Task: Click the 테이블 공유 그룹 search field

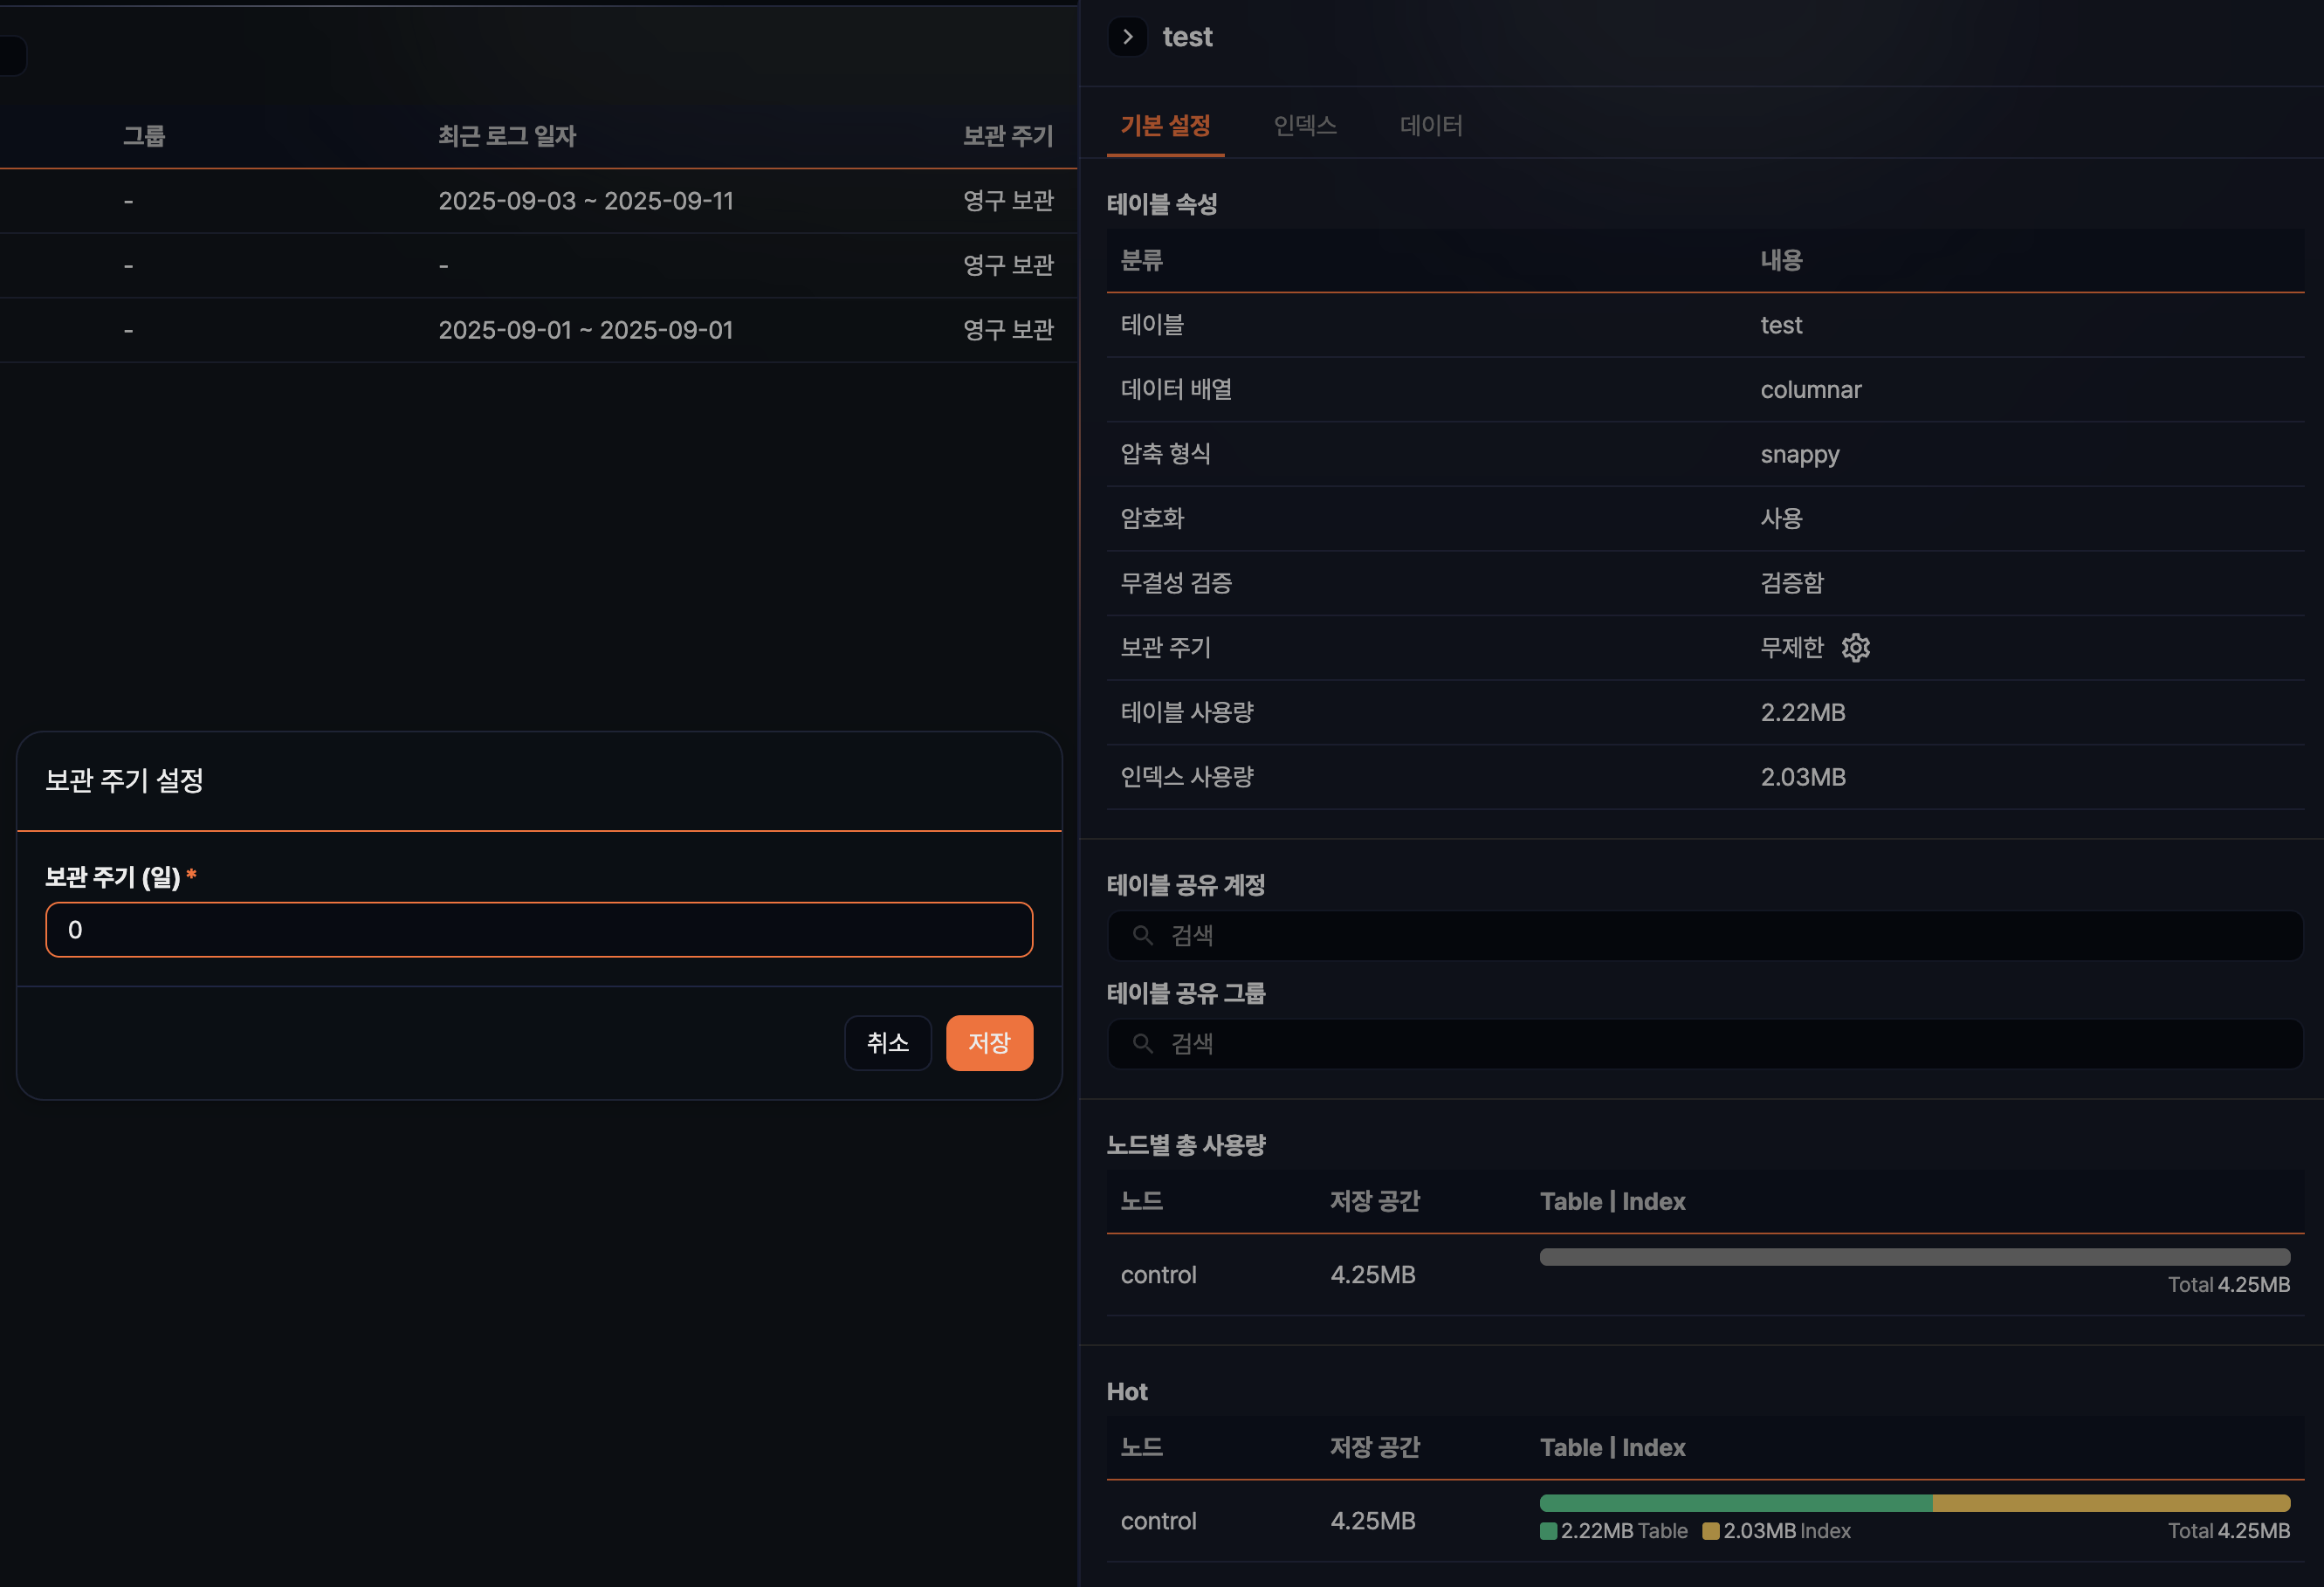Action: tap(1704, 1043)
